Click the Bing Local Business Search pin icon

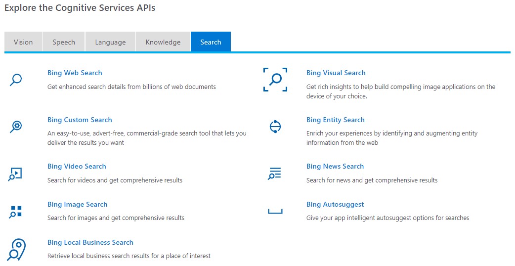(x=16, y=249)
